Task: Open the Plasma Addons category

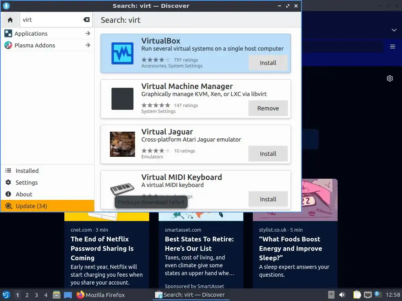Action: click(48, 45)
